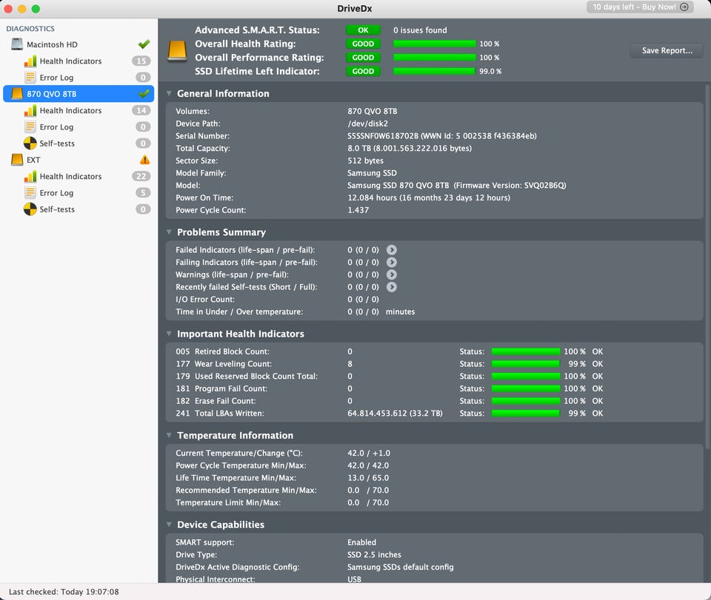Screen dimensions: 711x600
Task: Select the Macintosh HD drive icon
Action: (17, 44)
